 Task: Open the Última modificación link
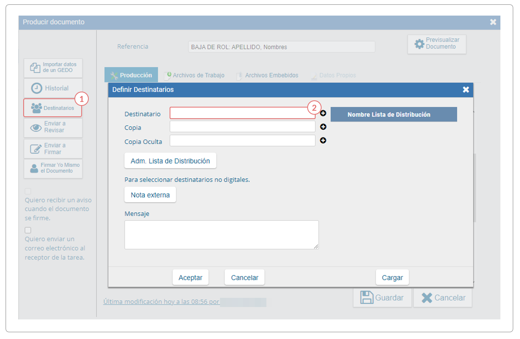pyautogui.click(x=161, y=302)
